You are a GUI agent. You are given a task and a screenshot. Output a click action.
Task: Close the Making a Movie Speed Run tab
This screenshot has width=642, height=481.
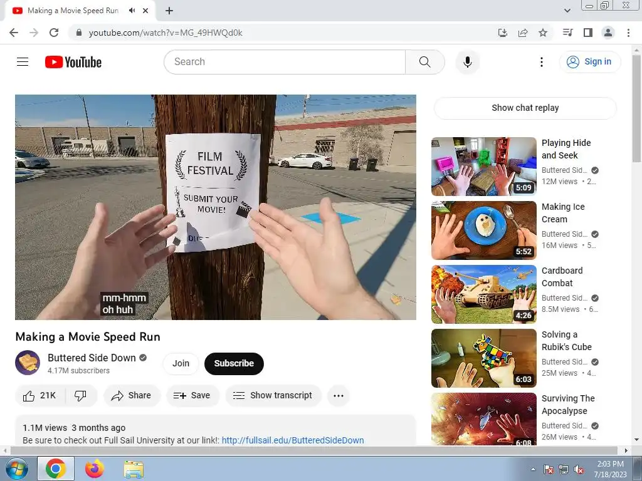click(x=145, y=11)
